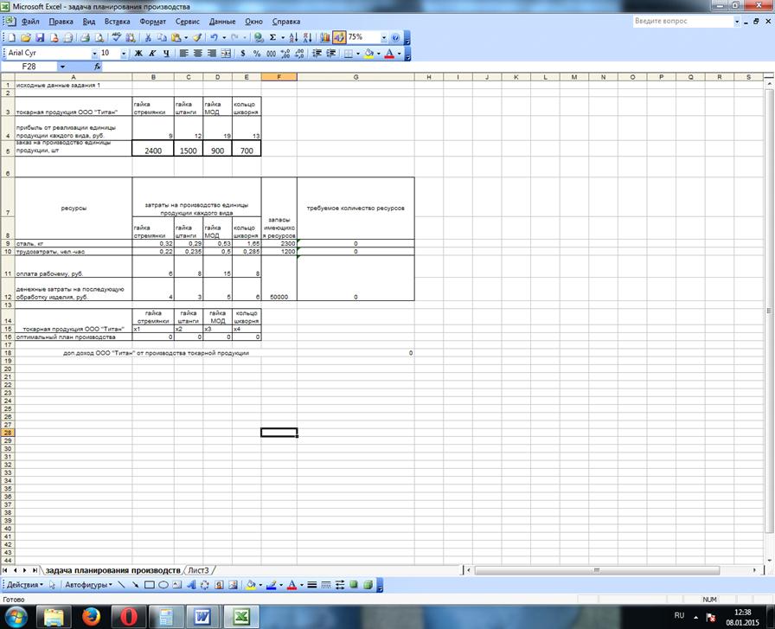775x629 pixels.
Task: Insert WordArt from the drawing toolbar
Action: point(191,585)
